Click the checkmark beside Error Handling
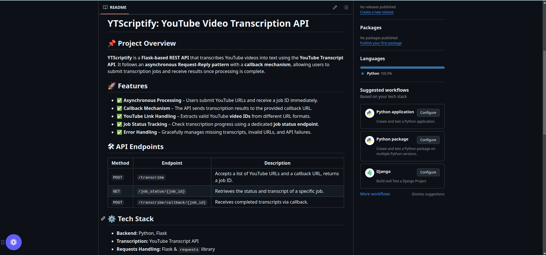Screen dimensions: 546x255 coord(120,132)
